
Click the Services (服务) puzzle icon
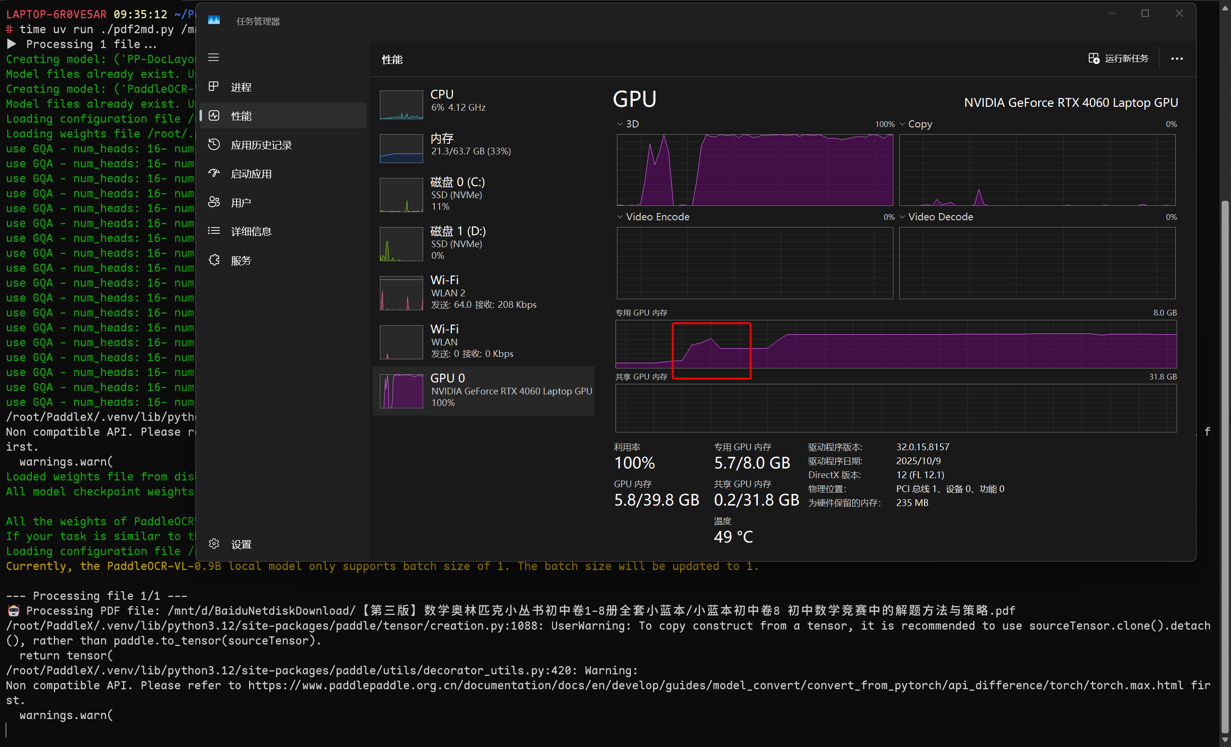pyautogui.click(x=214, y=260)
